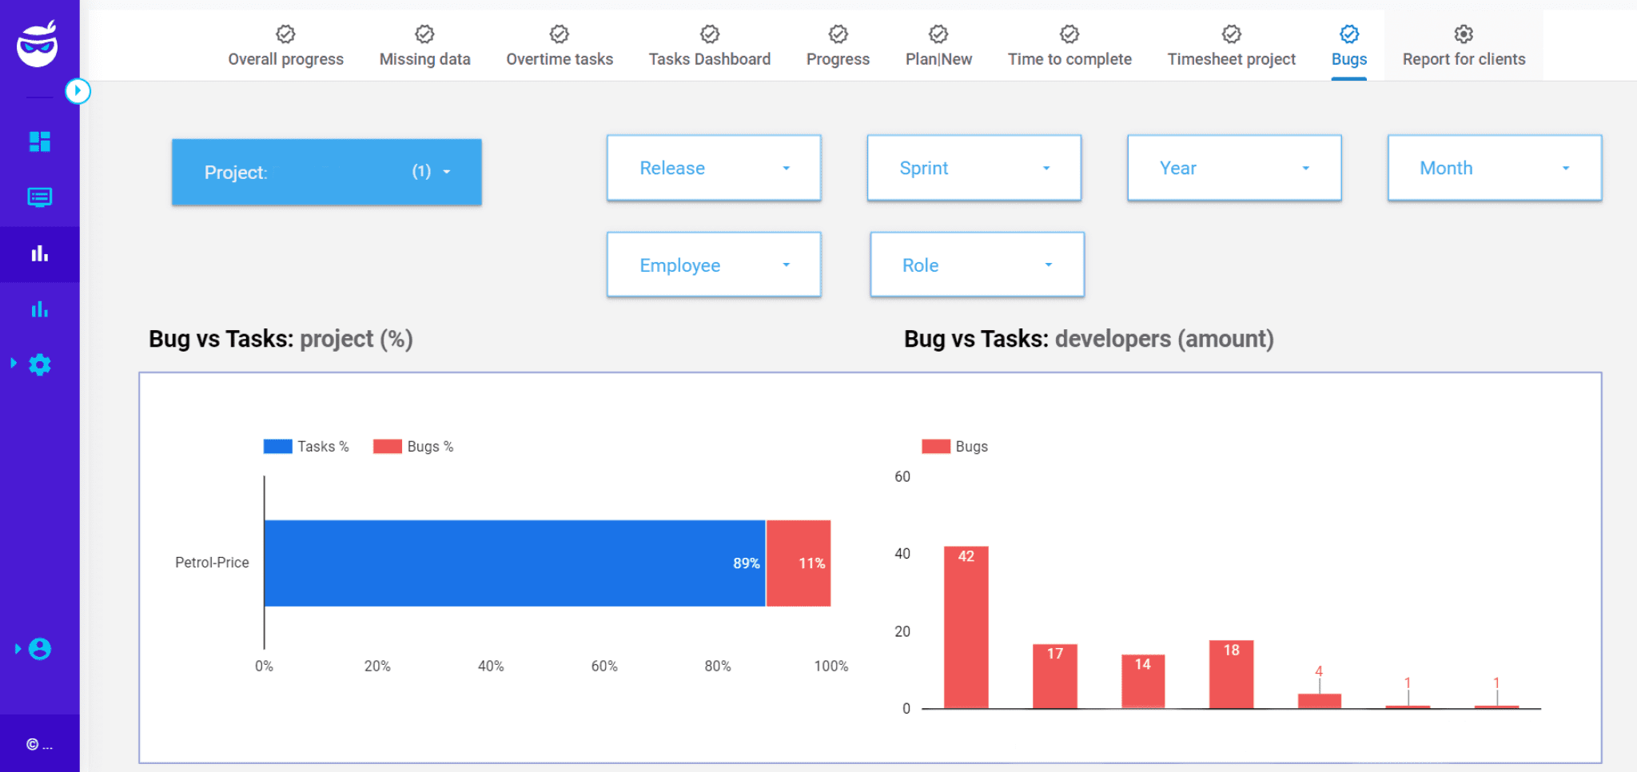
Task: Expand the Project selector showing (1)
Action: click(326, 171)
